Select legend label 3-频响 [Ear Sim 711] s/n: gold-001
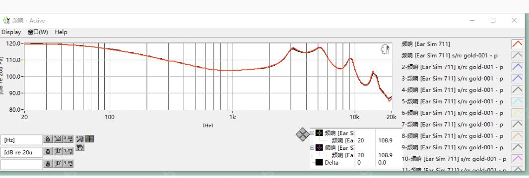 click(x=452, y=79)
